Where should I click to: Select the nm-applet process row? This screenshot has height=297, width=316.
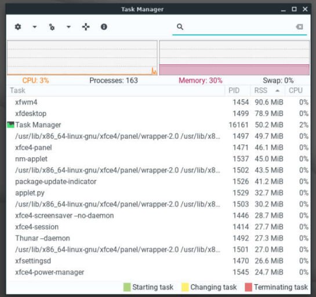158,159
